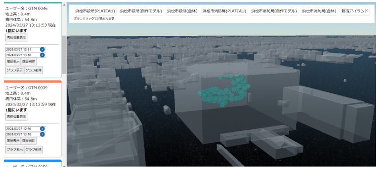Click 現在位置表示 for user GTM 0039
The width and height of the screenshot is (378, 169).
tap(16, 117)
